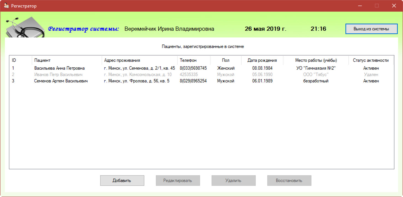Click the registrar name Веремейчик Ирина Владимировна
Image resolution: width=403 pixels, height=197 pixels.
[x=170, y=28]
